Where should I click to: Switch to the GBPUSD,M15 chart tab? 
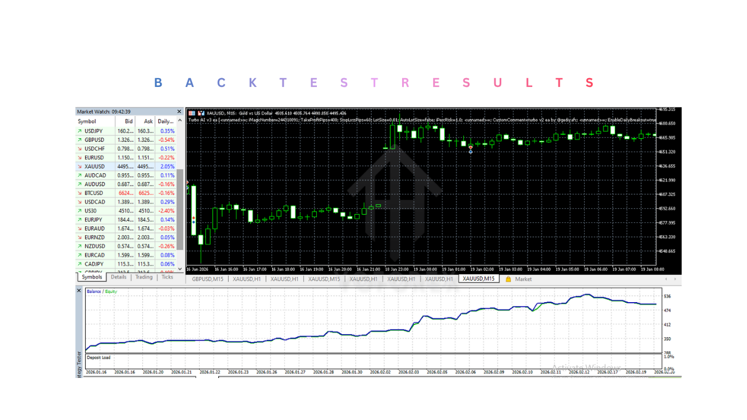(x=208, y=279)
